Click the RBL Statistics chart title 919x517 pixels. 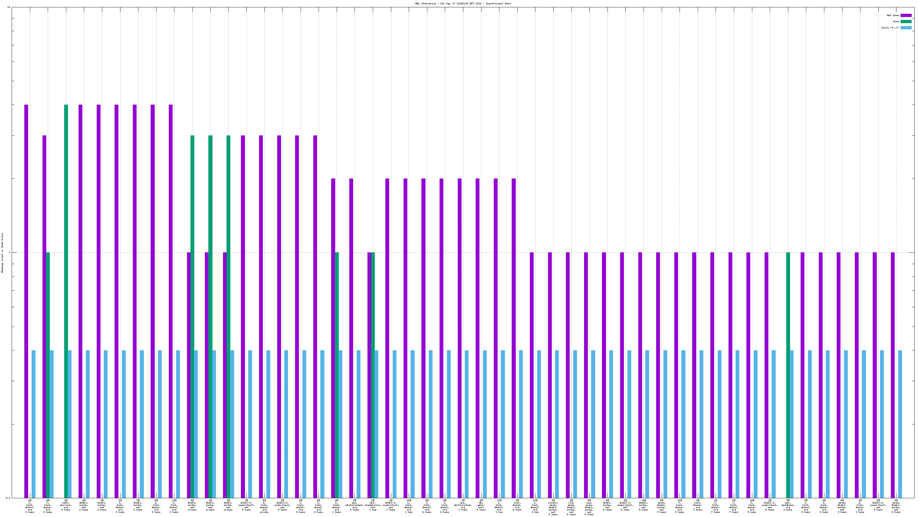463,4
